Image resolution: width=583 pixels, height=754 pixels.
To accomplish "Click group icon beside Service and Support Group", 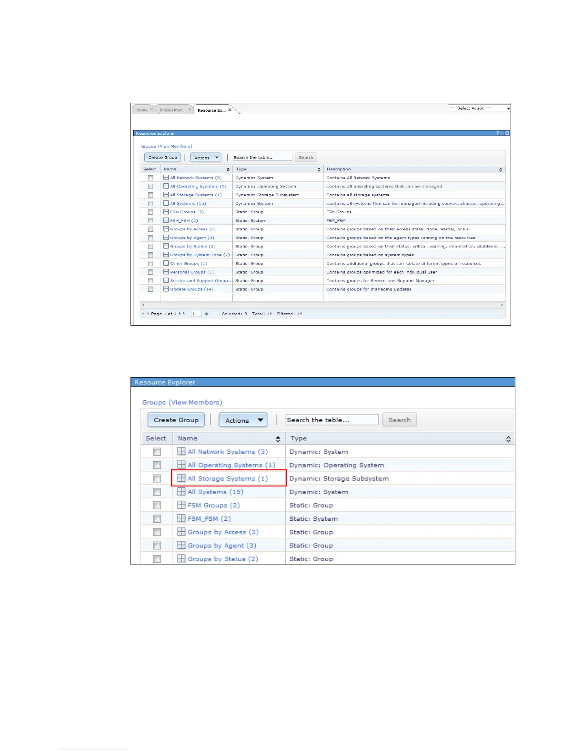I will [166, 280].
